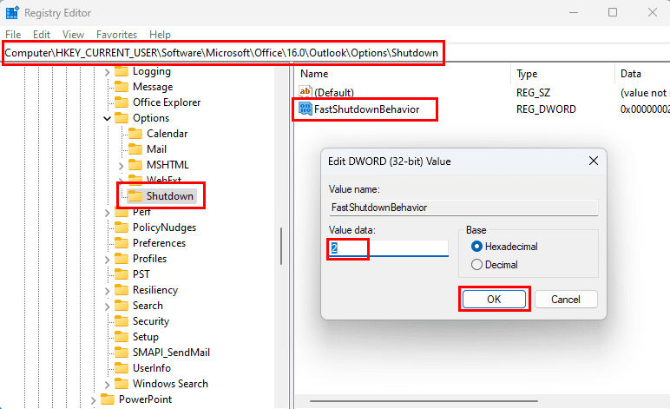Expand the Windows Search key
This screenshot has width=670, height=409.
pyautogui.click(x=107, y=384)
